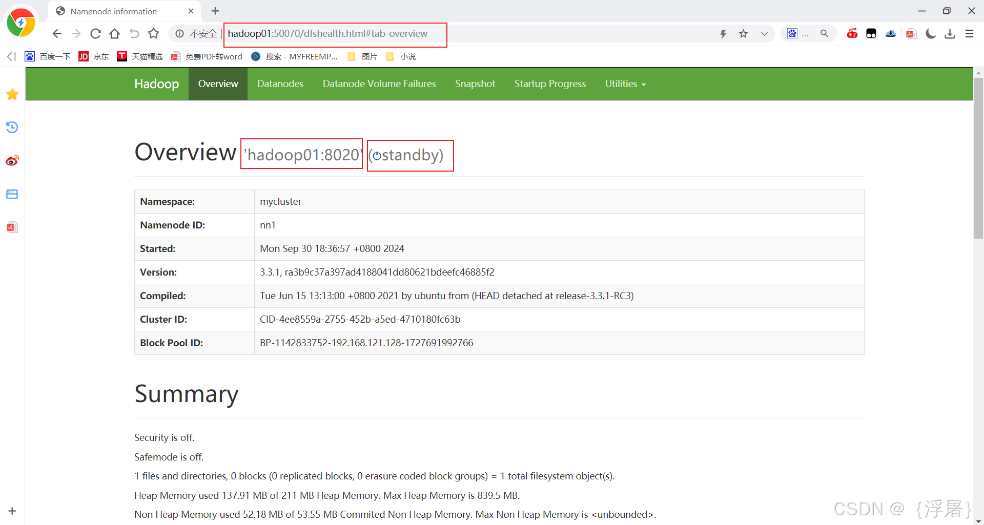Bookmark this page with the star icon

point(743,33)
